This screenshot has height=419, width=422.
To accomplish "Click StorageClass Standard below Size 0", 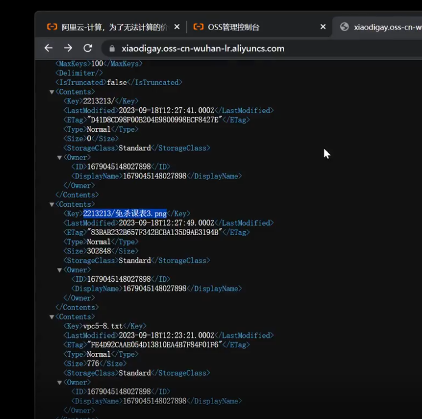I will pos(135,148).
